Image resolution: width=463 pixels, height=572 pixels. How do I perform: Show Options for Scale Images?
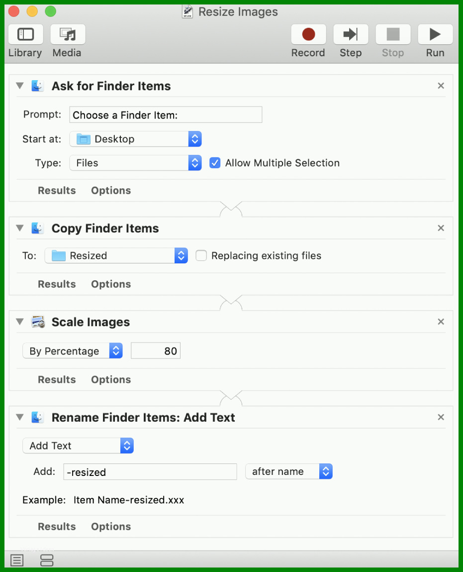pos(111,380)
